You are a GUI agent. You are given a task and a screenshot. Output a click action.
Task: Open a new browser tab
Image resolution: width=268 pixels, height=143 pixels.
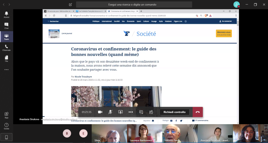[141, 11]
